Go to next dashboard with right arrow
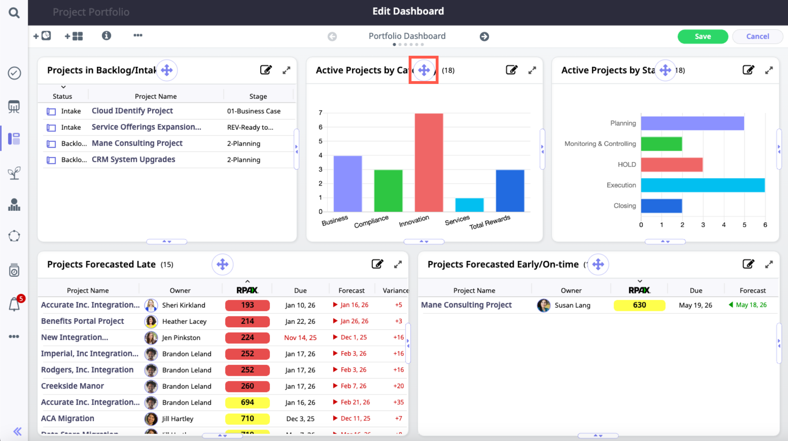The height and width of the screenshot is (441, 788). (484, 36)
